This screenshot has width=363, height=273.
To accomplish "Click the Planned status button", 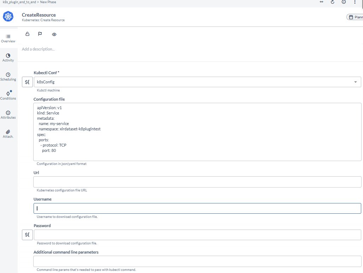I will click(355, 17).
